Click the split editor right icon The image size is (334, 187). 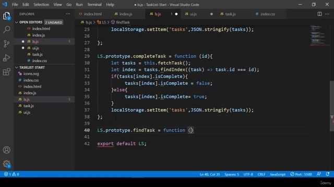319,14
